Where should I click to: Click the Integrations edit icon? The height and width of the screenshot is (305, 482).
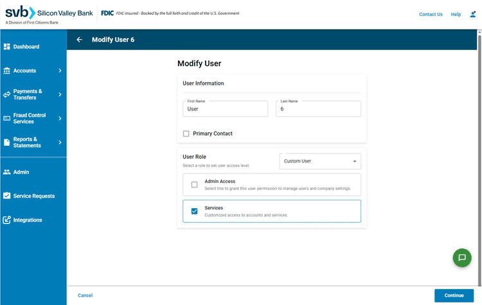pos(7,220)
